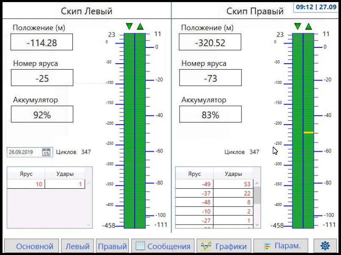Viewport: 341px width, 255px height.
Task: Open the Графики charts view
Action: [x=224, y=246]
